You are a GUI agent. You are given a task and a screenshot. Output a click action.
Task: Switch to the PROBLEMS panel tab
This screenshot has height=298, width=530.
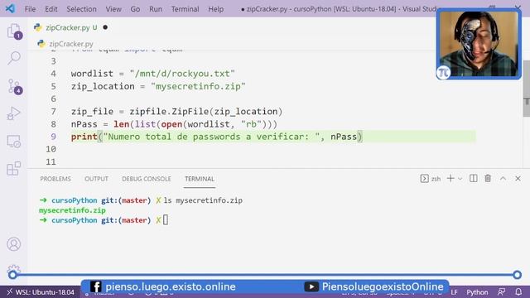55,179
